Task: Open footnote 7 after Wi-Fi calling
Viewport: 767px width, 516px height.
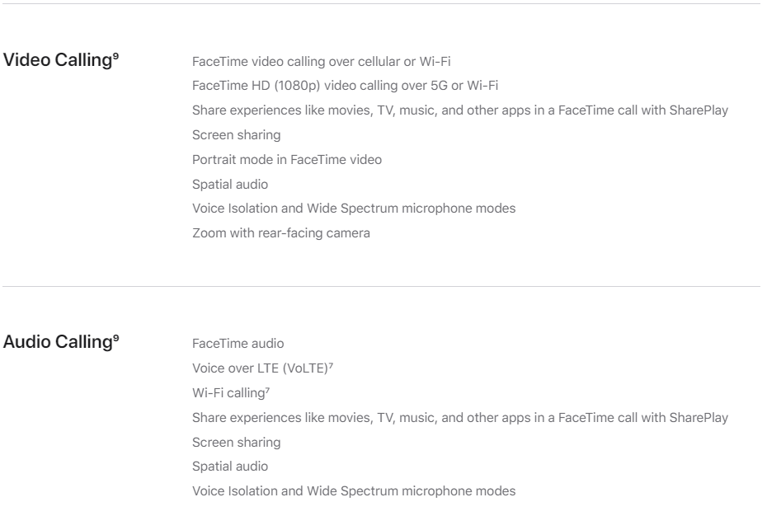Action: point(267,389)
